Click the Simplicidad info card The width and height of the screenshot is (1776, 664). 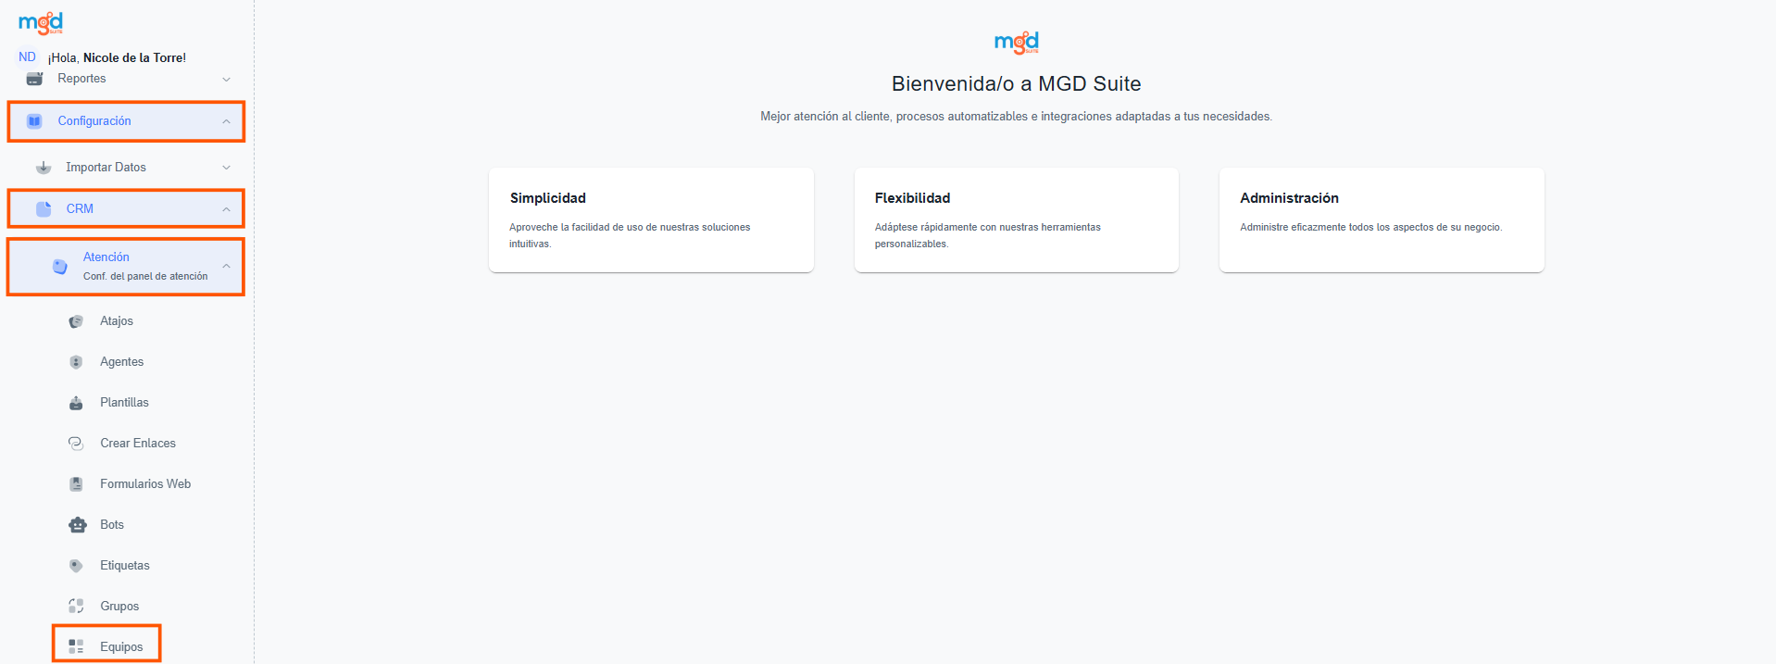coord(651,219)
